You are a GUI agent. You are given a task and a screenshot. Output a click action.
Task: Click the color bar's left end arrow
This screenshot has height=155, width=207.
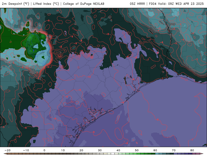click(x=5, y=154)
